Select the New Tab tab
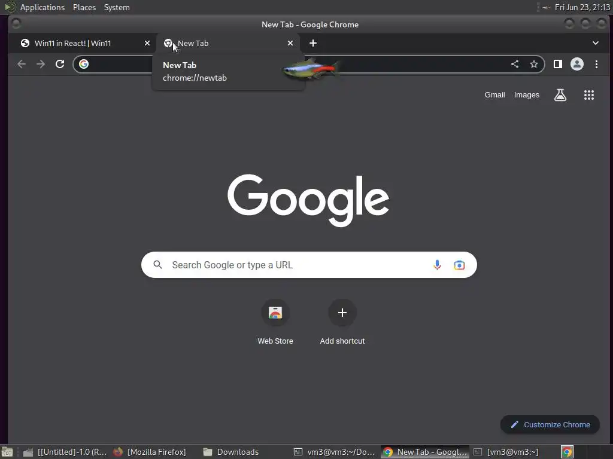The image size is (613, 459). (x=229, y=43)
